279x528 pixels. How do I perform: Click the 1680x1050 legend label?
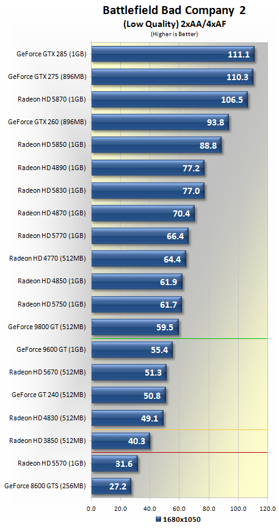click(182, 519)
